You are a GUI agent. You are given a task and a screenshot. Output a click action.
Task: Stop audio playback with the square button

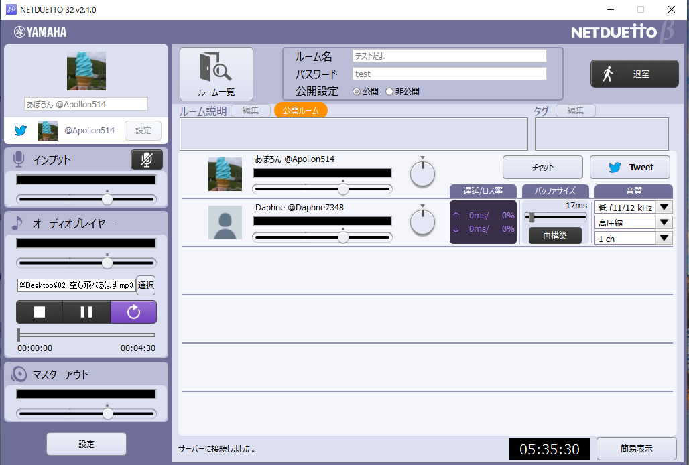(40, 312)
